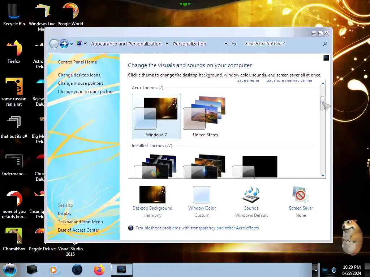Click the Appearance and Personalization breadcrumb
Image resolution: width=370 pixels, height=277 pixels.
tap(126, 44)
